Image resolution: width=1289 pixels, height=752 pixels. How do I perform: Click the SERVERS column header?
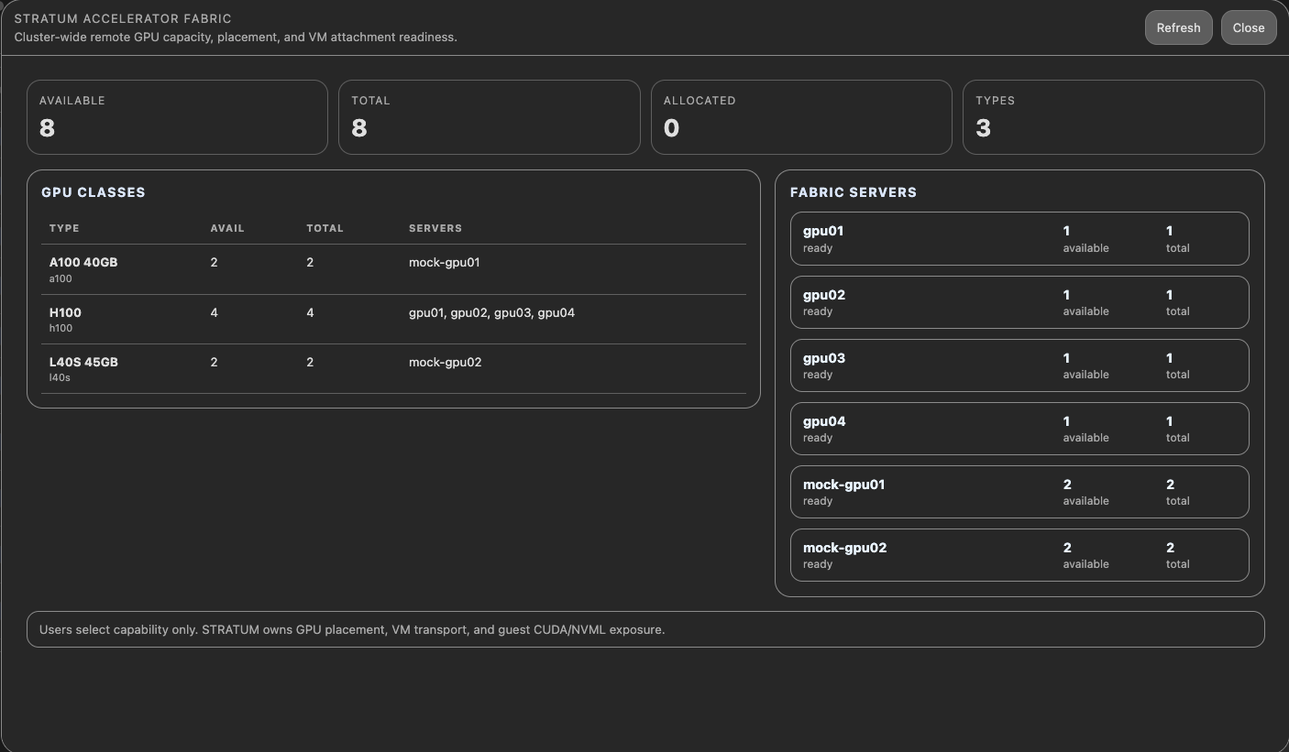coord(435,228)
